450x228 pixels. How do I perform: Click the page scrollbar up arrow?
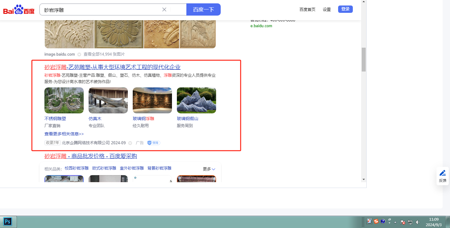[364, 2]
